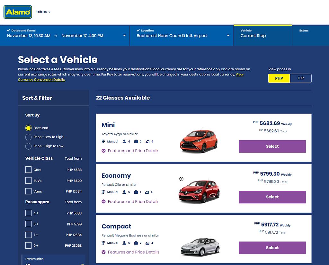Click the Economy passenger count icon
Viewport: 329px width, 265px height.
tap(124, 192)
